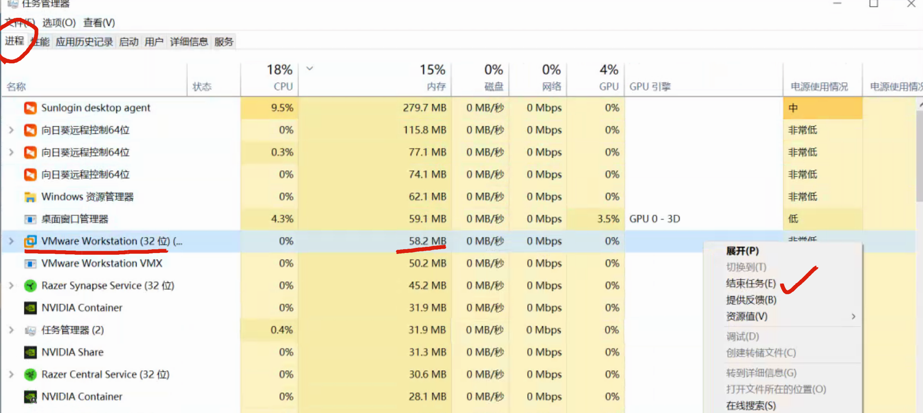
Task: Switch to the 应用历史记录 tab
Action: 84,42
